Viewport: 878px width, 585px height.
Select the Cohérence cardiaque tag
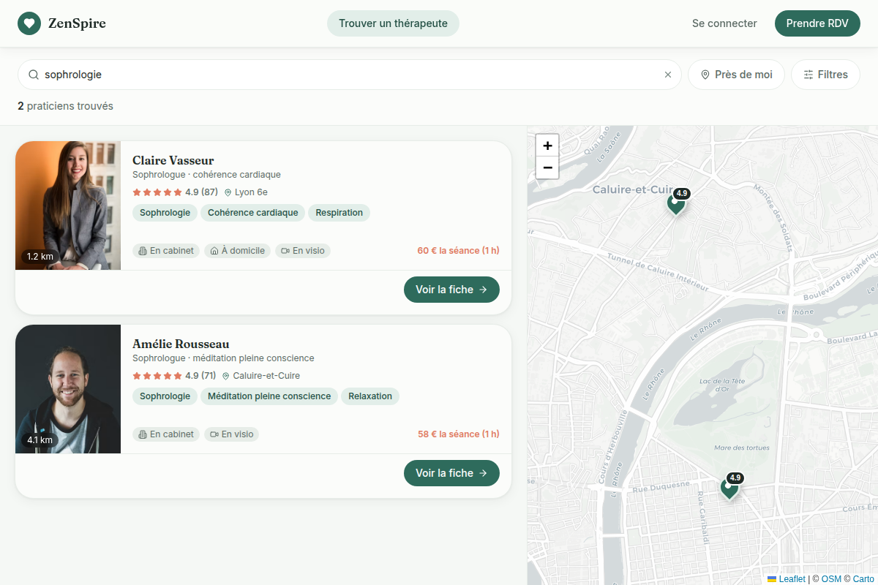253,213
